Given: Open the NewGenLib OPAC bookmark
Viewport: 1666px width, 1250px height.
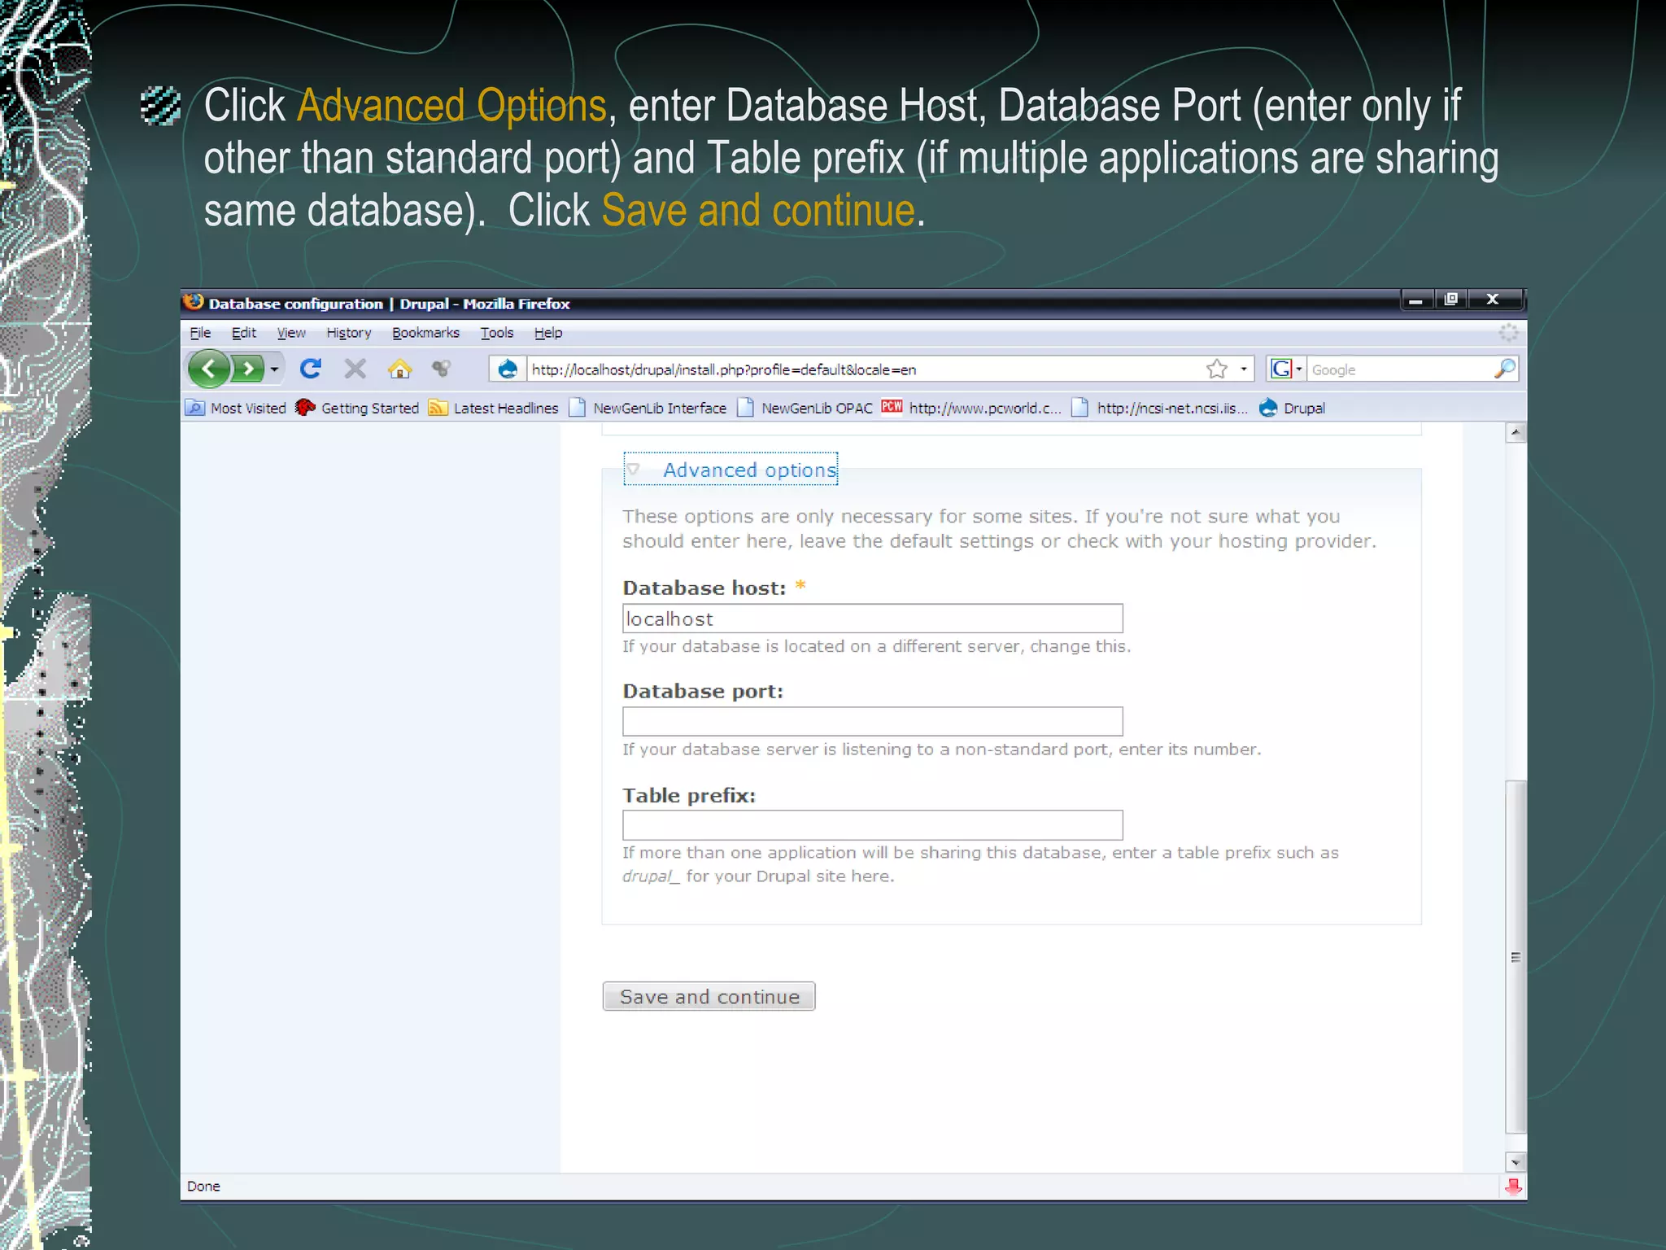Looking at the screenshot, I should point(805,408).
